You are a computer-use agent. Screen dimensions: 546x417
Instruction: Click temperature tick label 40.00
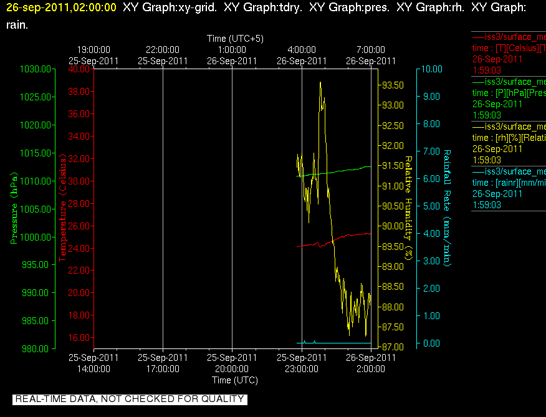(x=79, y=69)
